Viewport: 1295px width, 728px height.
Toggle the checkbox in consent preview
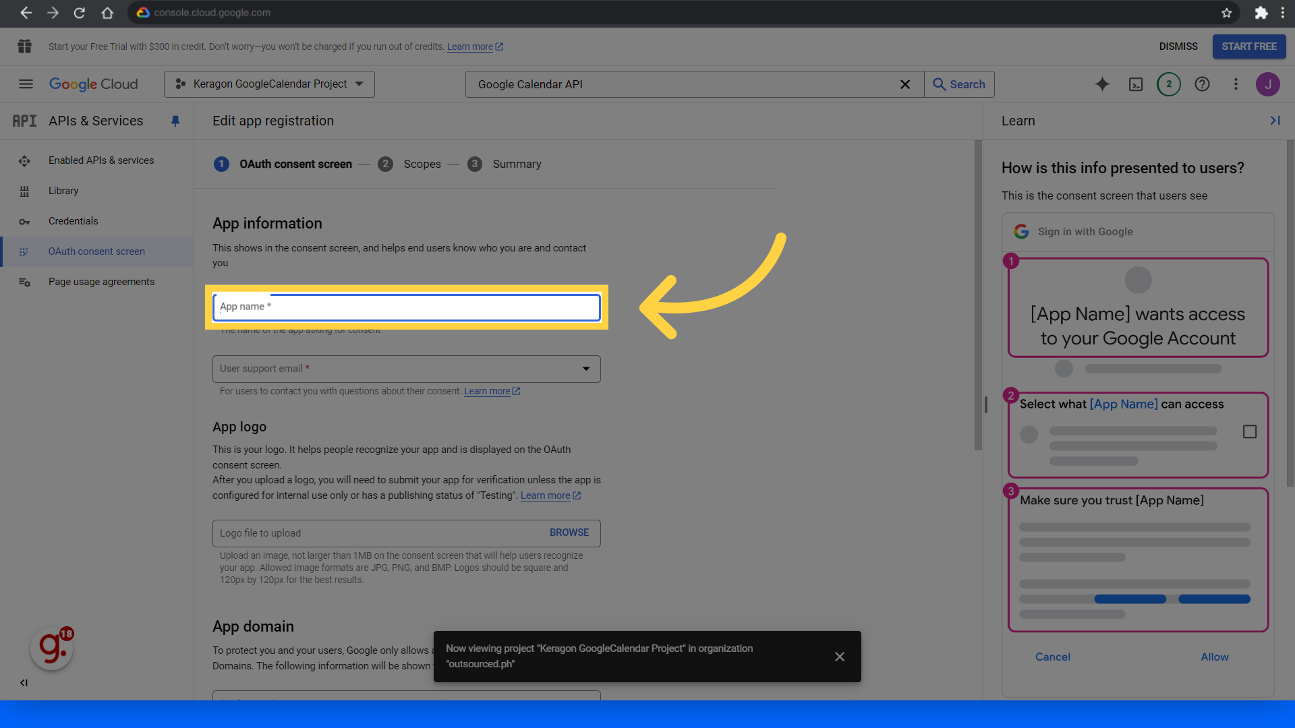1250,431
